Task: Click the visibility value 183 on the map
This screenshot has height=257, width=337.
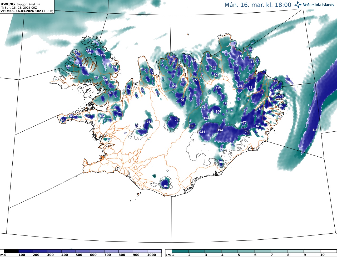Action: (214, 67)
